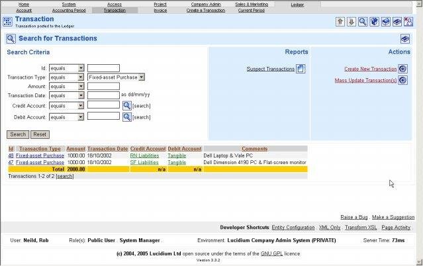Viewport: 423px width, 266px height.
Task: Open the Id comparison operator dropdown
Action: [x=67, y=68]
